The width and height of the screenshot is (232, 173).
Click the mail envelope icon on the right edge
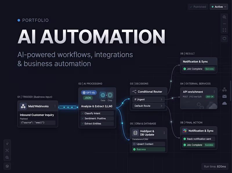point(224,96)
